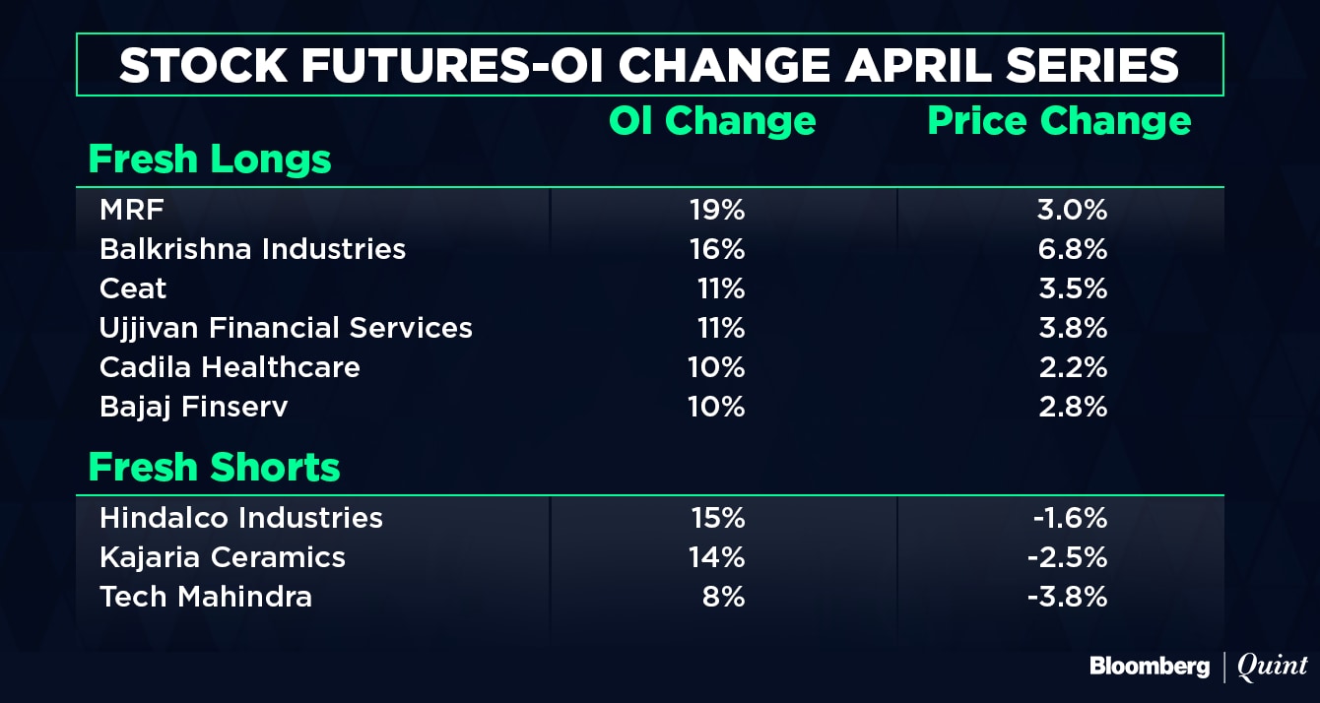Select the Ceat stock name
This screenshot has height=703, width=1320.
133,288
